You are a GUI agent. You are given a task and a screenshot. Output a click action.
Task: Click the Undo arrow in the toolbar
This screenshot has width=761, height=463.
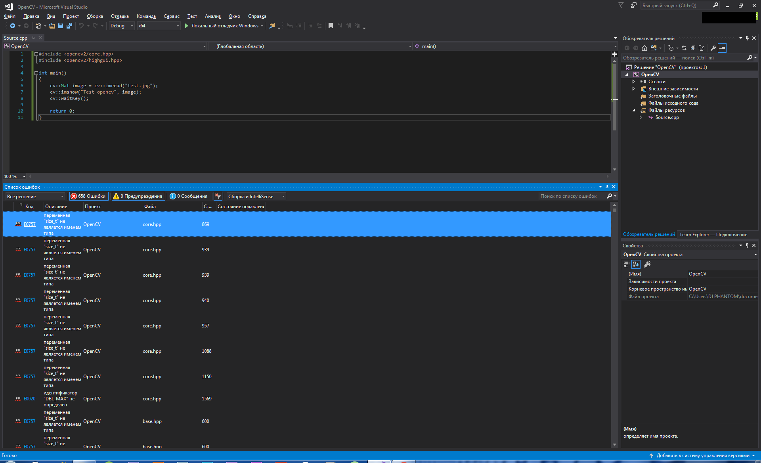tap(81, 26)
